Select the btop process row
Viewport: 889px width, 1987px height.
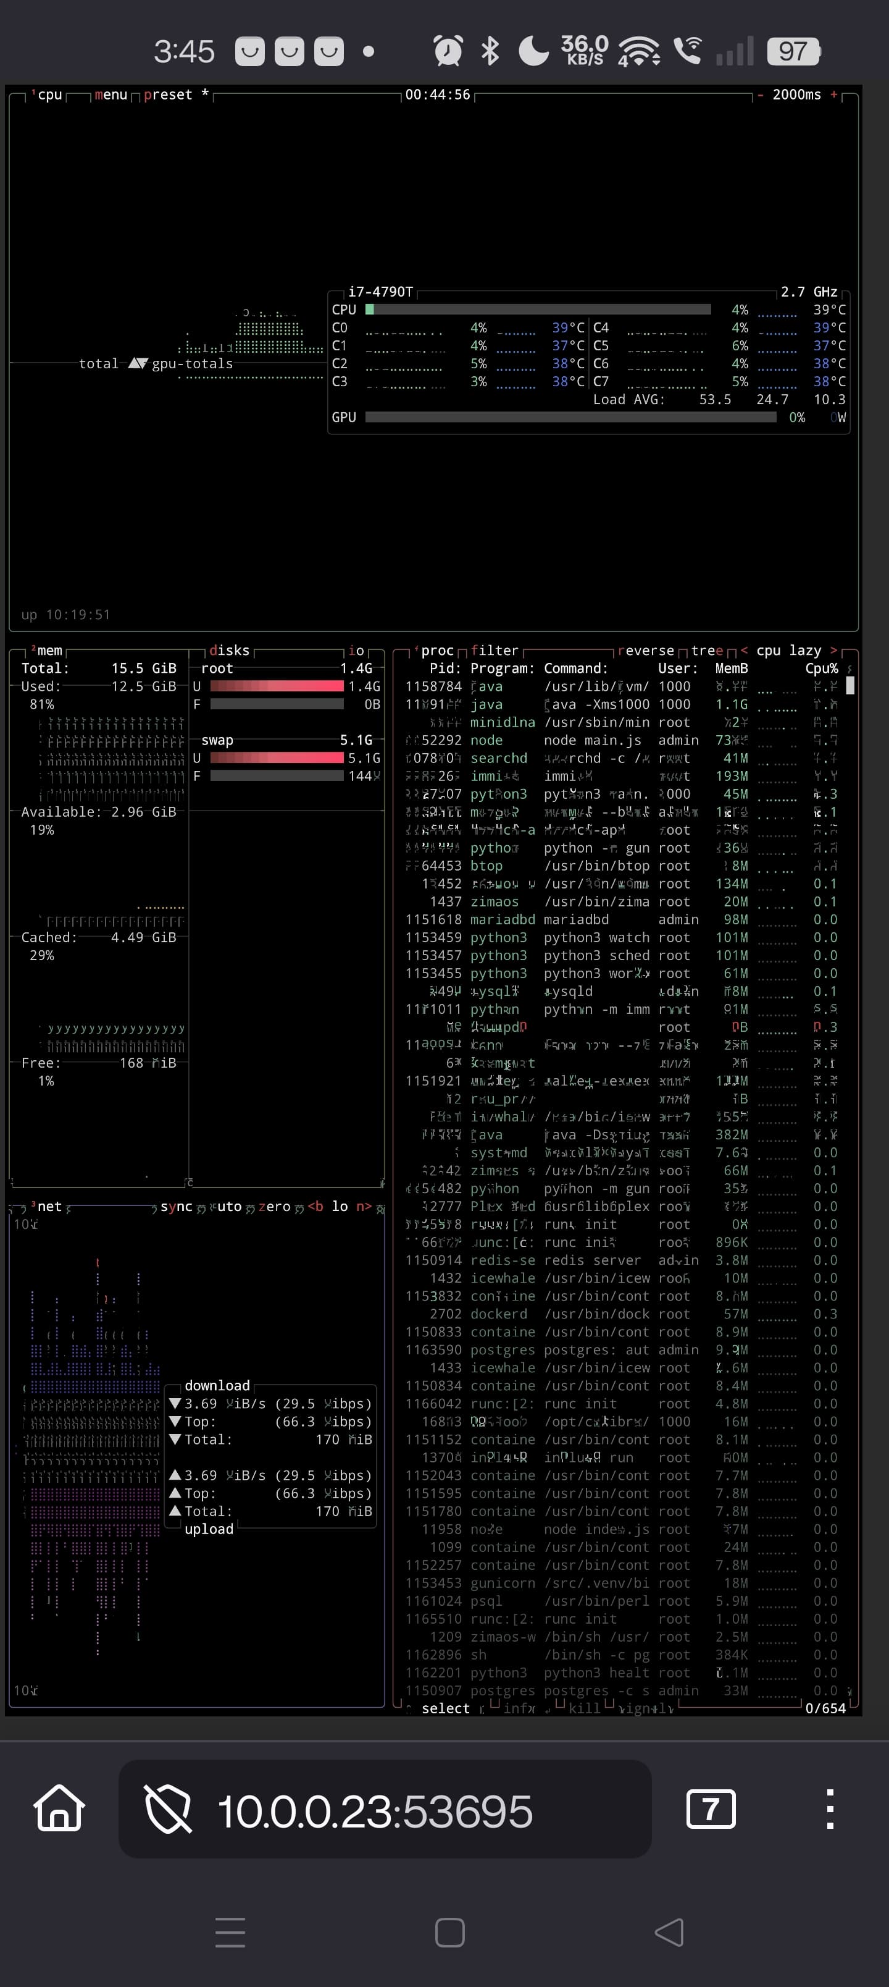click(622, 866)
